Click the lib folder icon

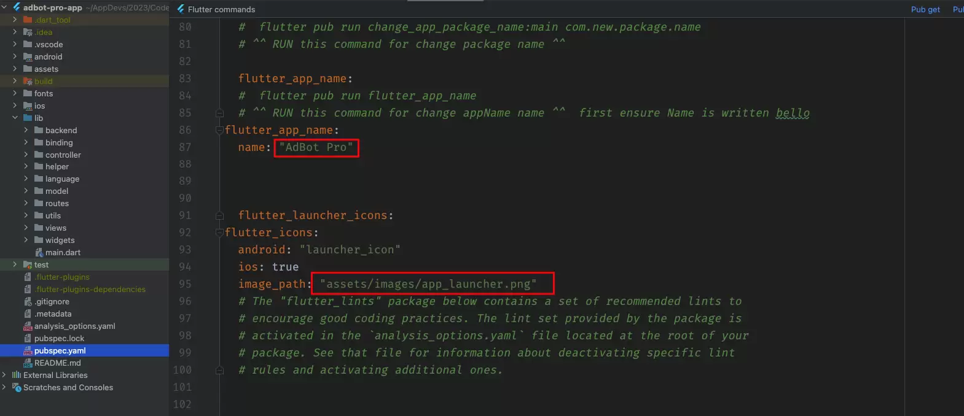[x=28, y=118]
